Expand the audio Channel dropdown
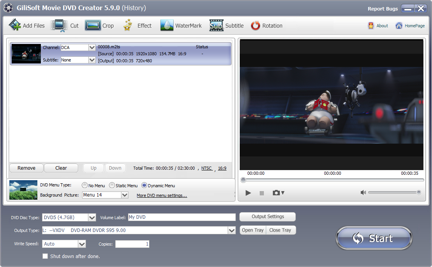This screenshot has width=432, height=267. [x=92, y=47]
